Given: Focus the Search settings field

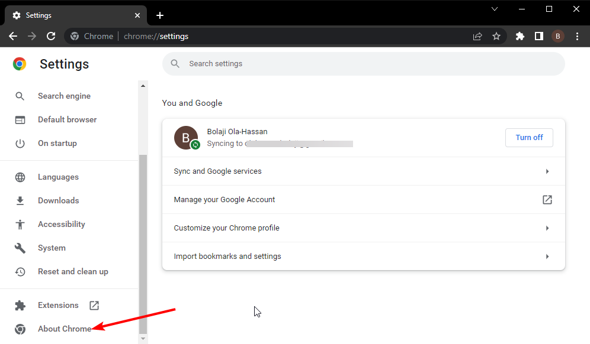Looking at the screenshot, I should click(x=364, y=64).
